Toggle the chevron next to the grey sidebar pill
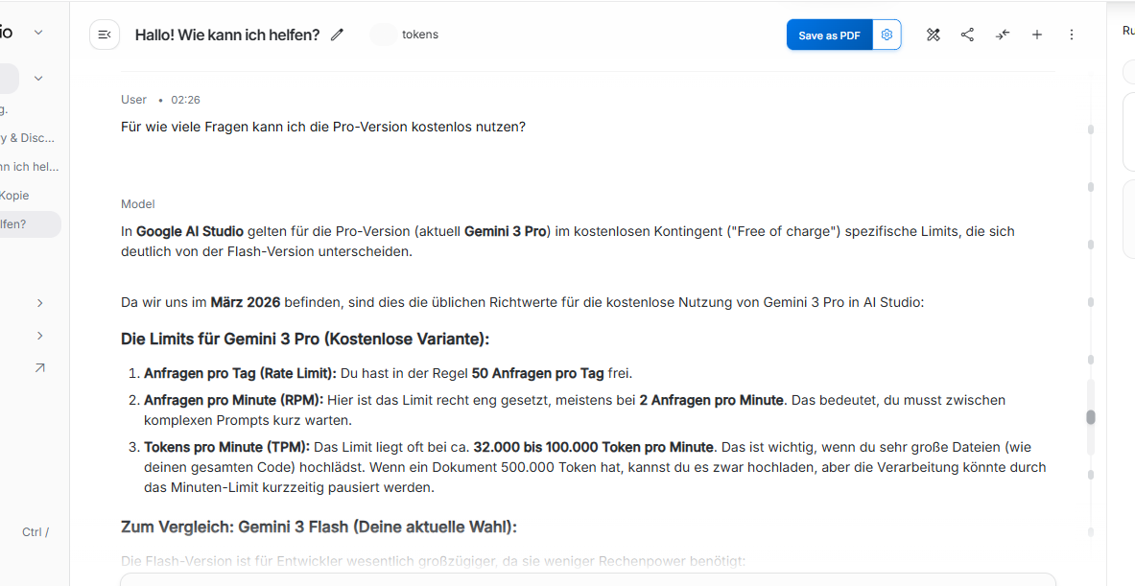The height and width of the screenshot is (586, 1135). coord(38,78)
